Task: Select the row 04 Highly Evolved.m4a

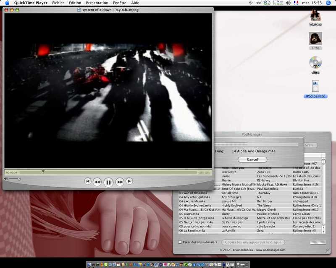Action: [250, 205]
